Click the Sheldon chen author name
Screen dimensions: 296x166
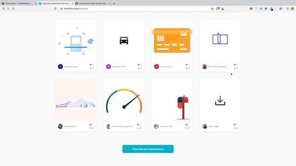click(119, 66)
